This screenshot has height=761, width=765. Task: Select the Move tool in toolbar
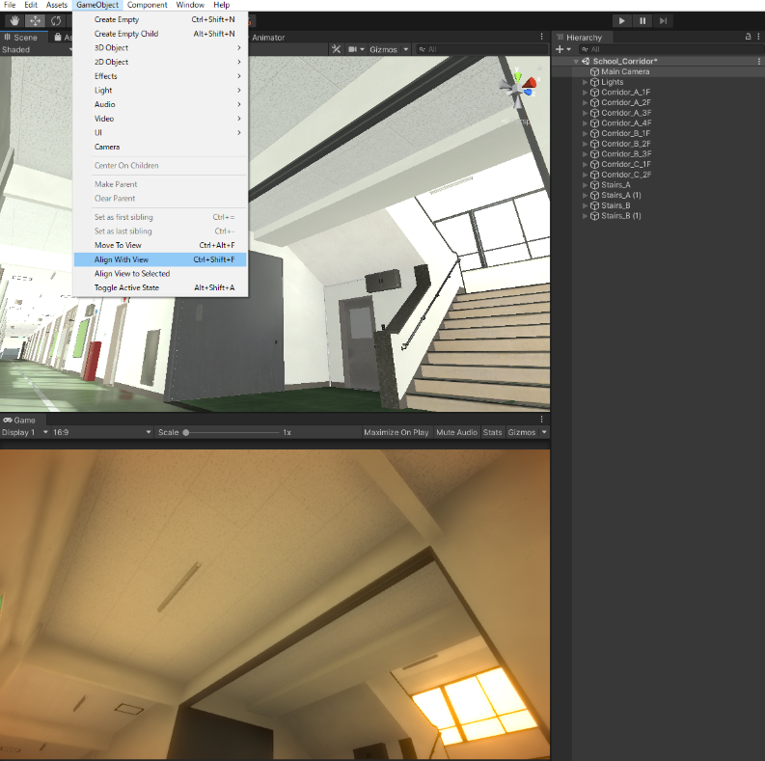(x=35, y=20)
